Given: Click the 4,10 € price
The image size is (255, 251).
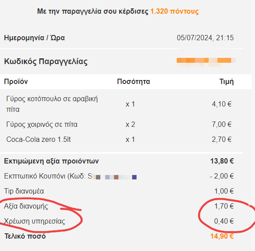Looking at the screenshot, I should click(x=222, y=104).
